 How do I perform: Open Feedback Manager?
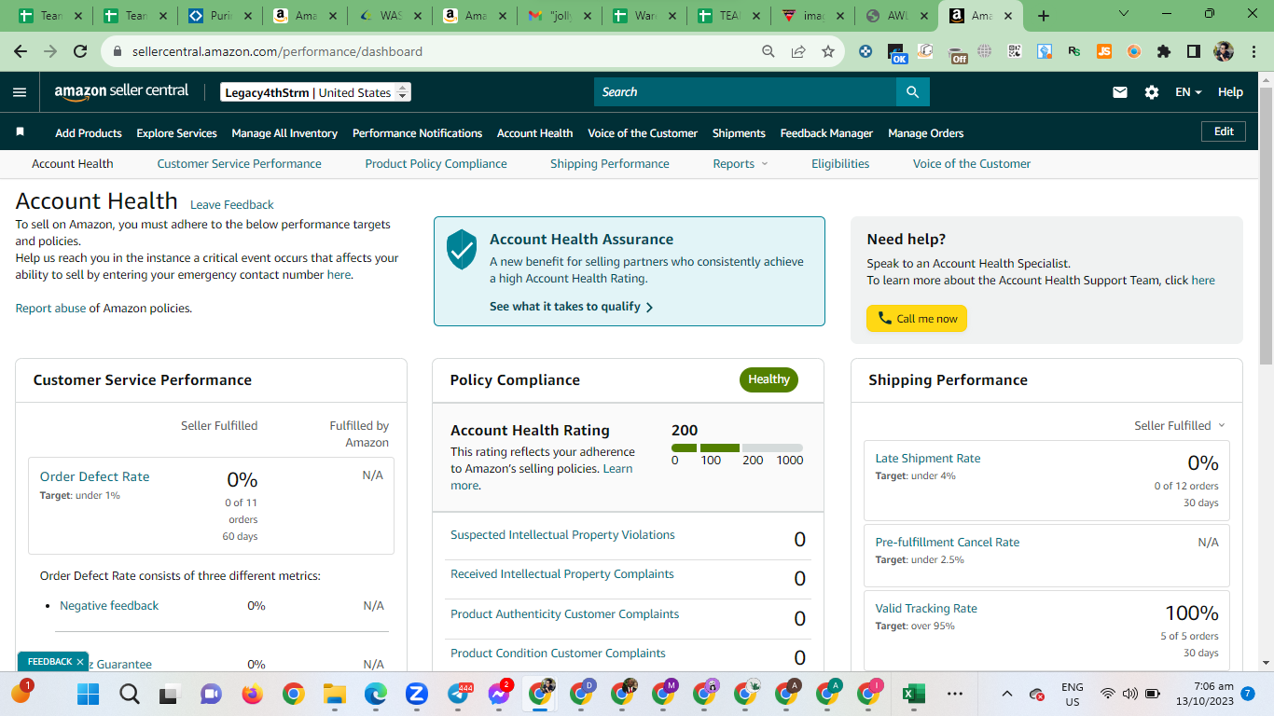point(826,133)
